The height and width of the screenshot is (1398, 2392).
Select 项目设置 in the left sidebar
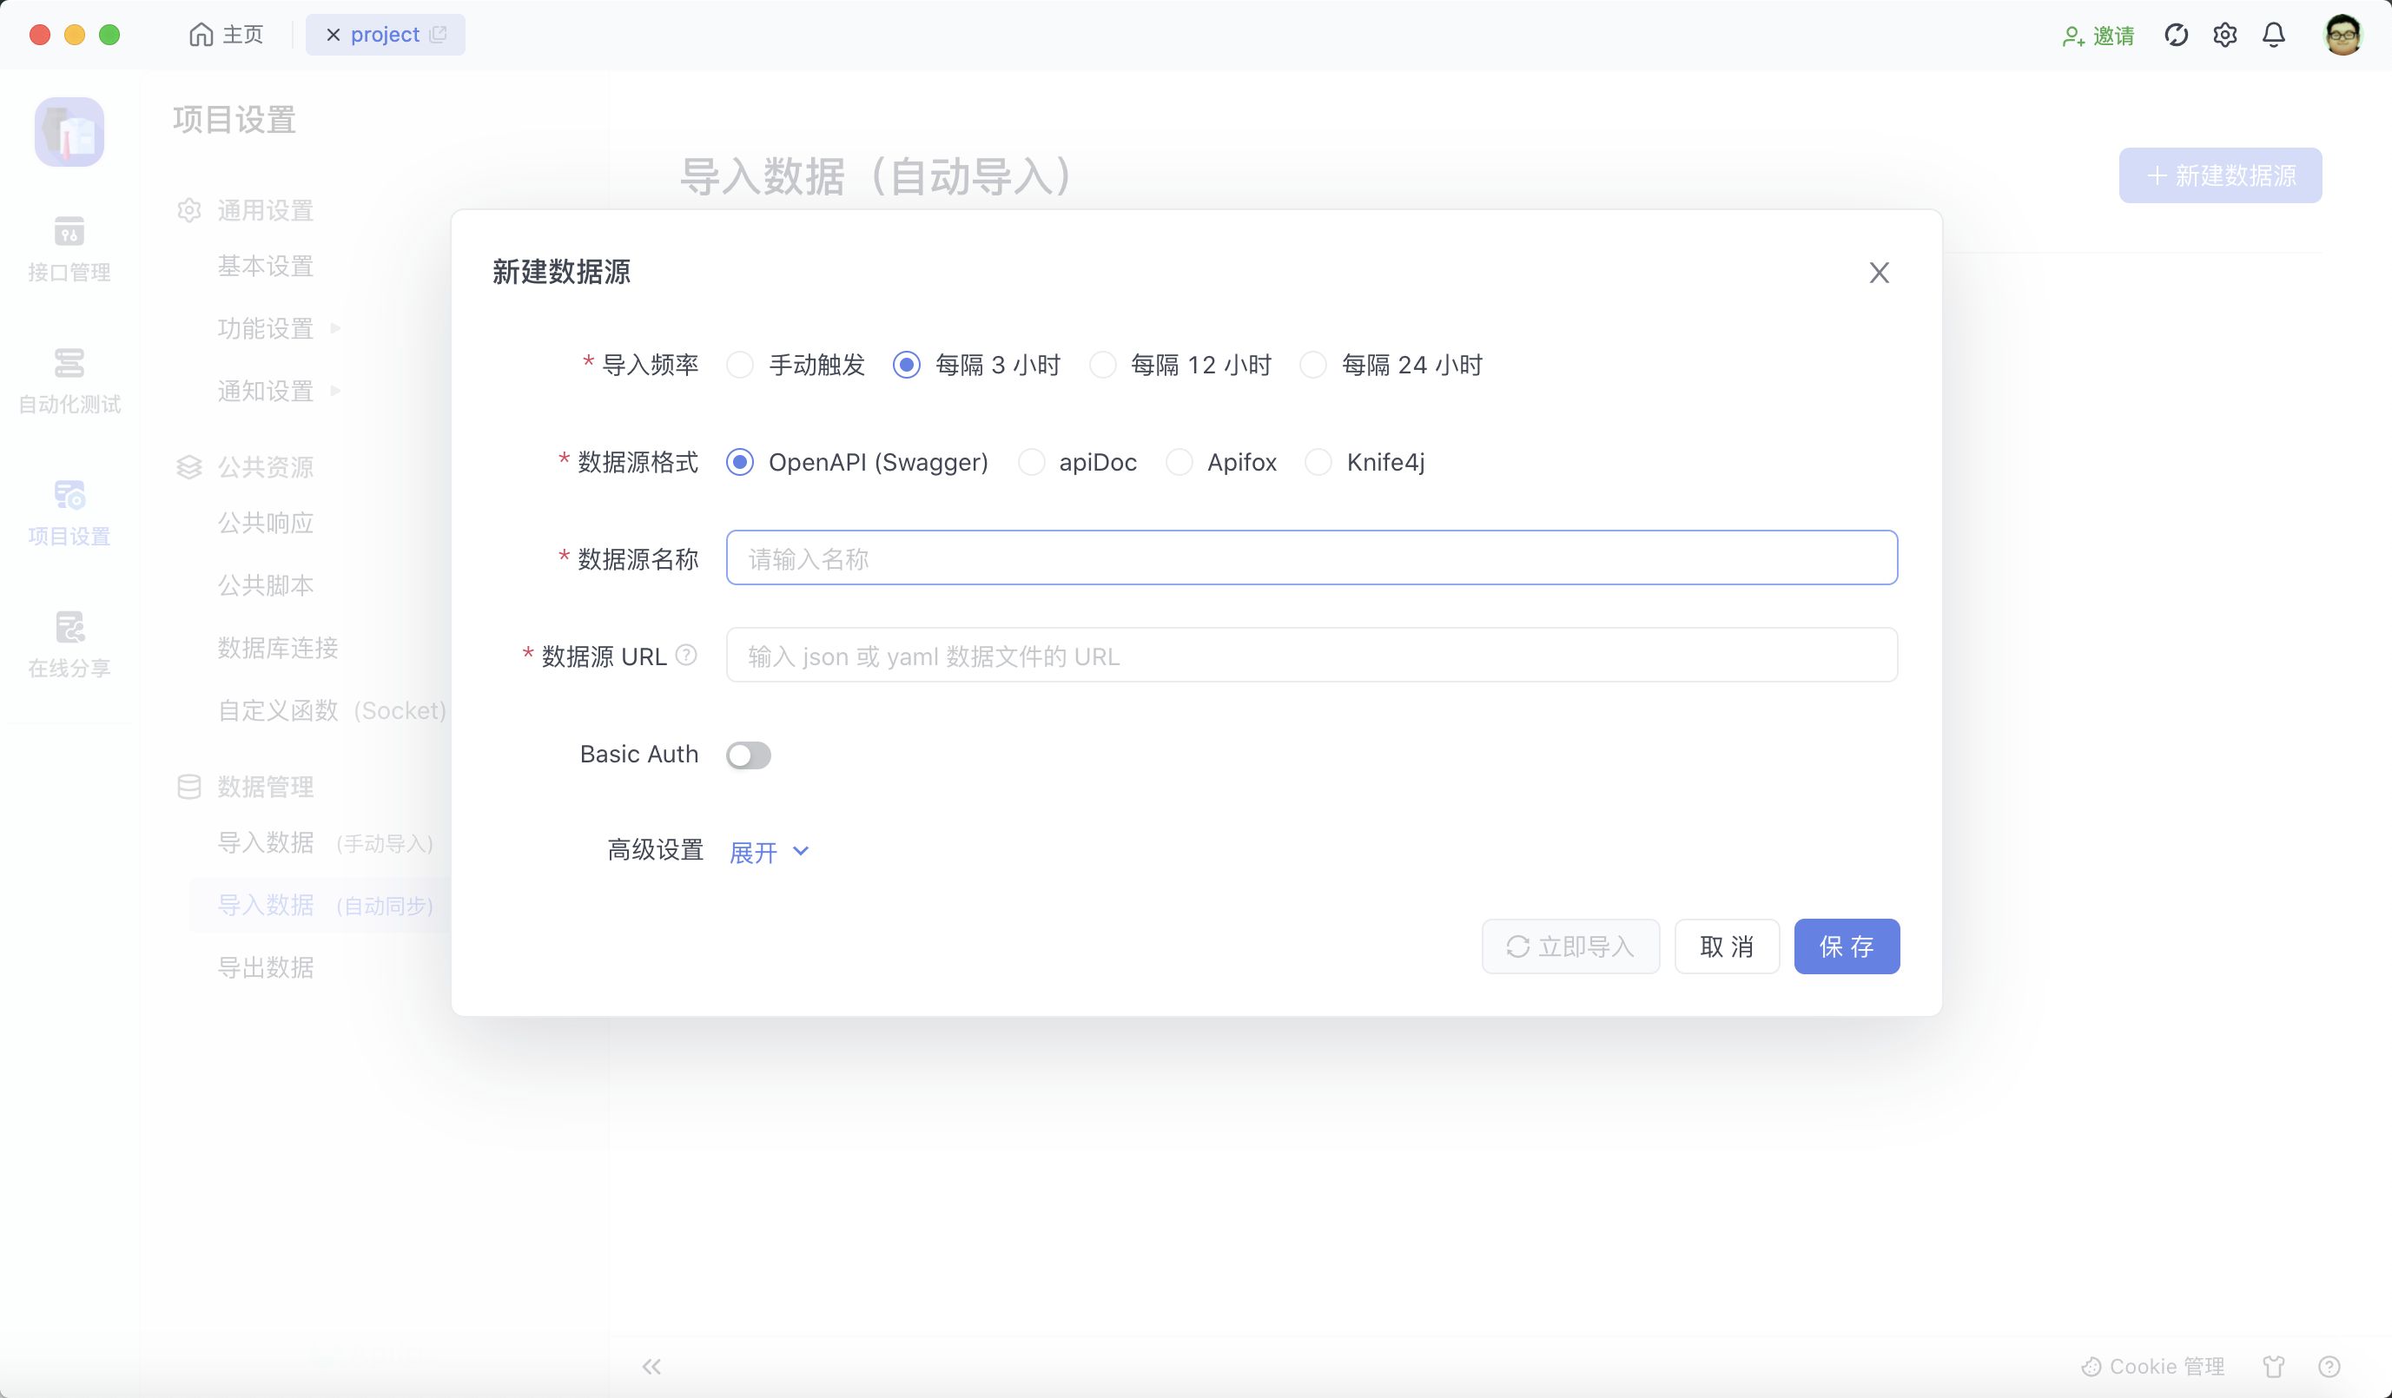pyautogui.click(x=69, y=511)
